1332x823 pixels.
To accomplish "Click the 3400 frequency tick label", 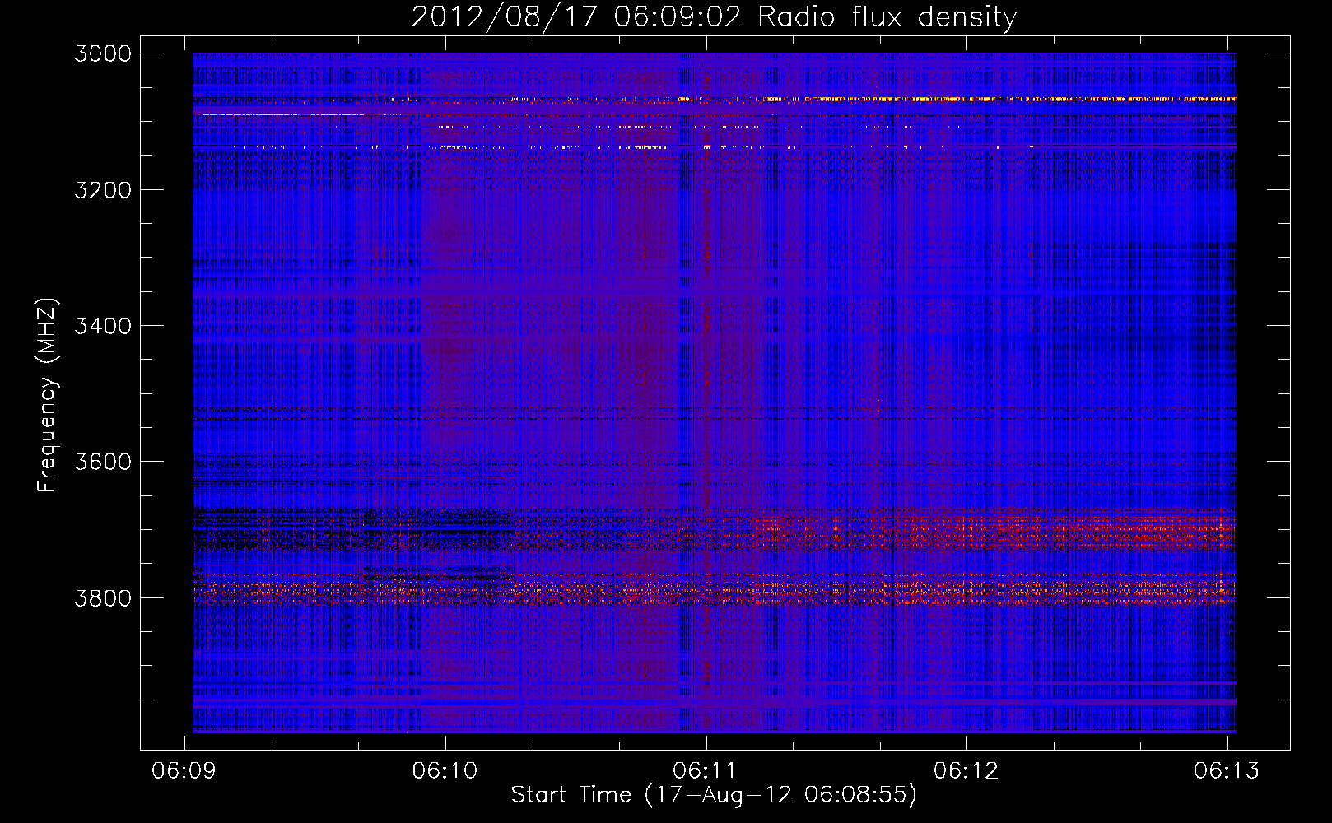I will [x=103, y=326].
